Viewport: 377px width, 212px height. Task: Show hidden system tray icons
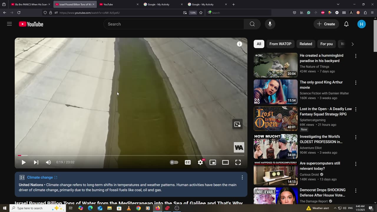(x=335, y=208)
